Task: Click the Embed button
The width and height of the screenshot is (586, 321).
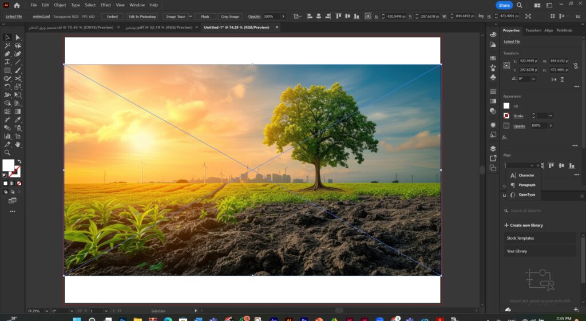Action: tap(112, 17)
